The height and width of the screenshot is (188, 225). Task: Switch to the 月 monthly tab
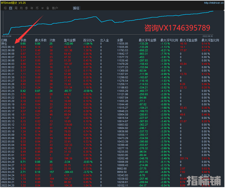[x=21, y=8]
